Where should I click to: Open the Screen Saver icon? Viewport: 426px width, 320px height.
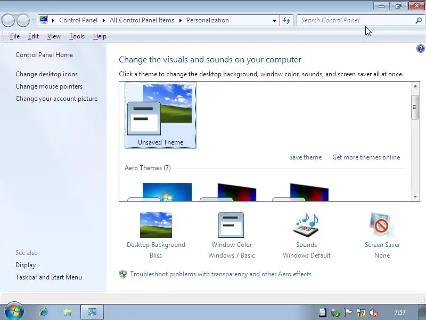pos(382,225)
